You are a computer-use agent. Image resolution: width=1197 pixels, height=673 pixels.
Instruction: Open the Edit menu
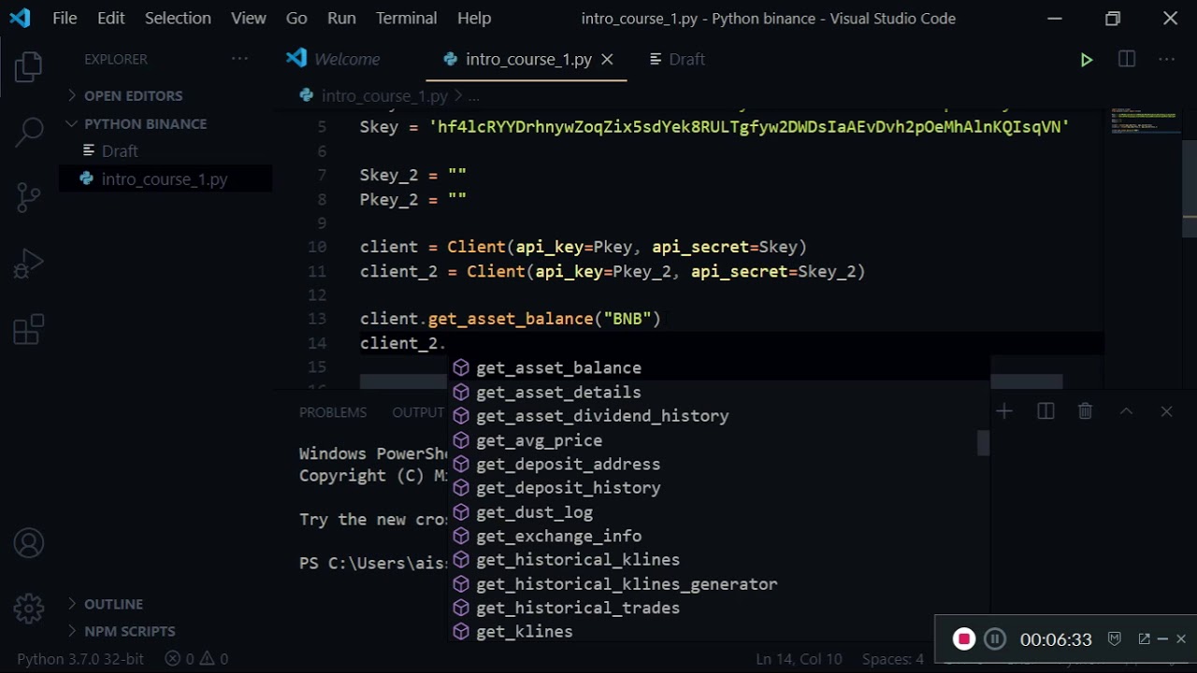pyautogui.click(x=110, y=18)
